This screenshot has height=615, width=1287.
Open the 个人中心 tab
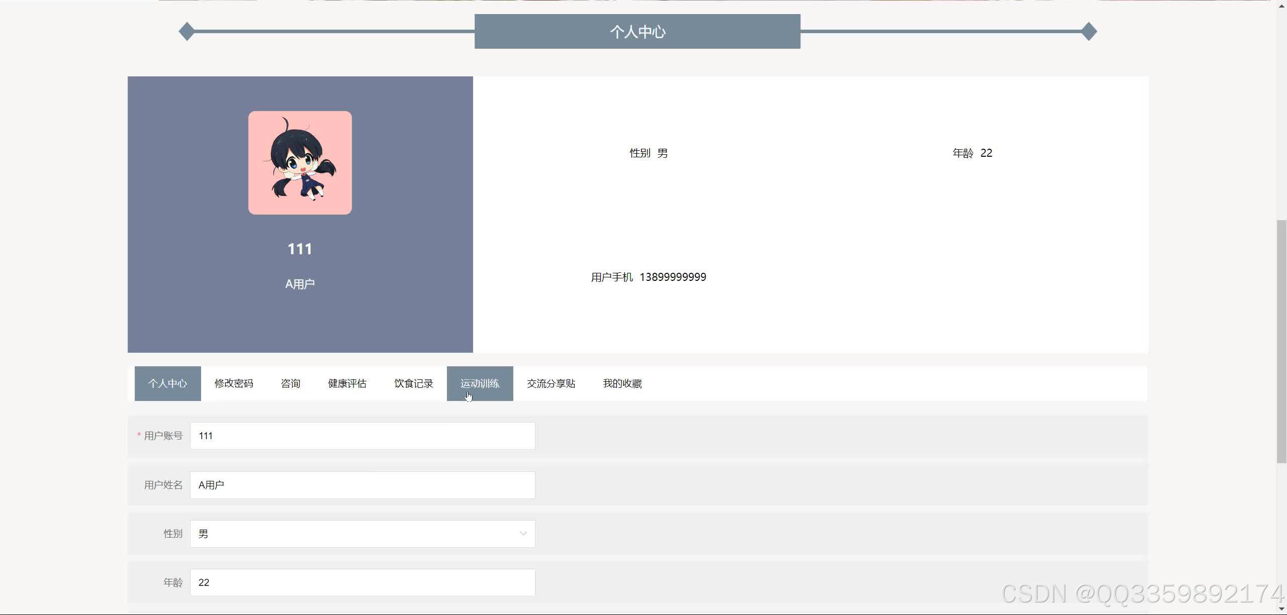167,383
